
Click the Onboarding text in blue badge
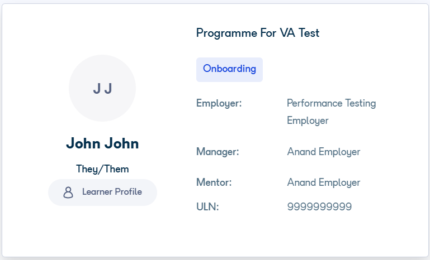point(229,69)
